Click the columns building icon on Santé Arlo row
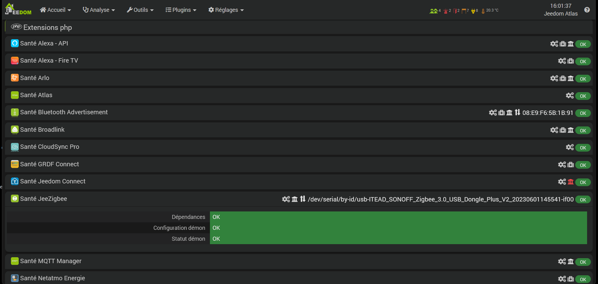The image size is (598, 284). point(571,78)
